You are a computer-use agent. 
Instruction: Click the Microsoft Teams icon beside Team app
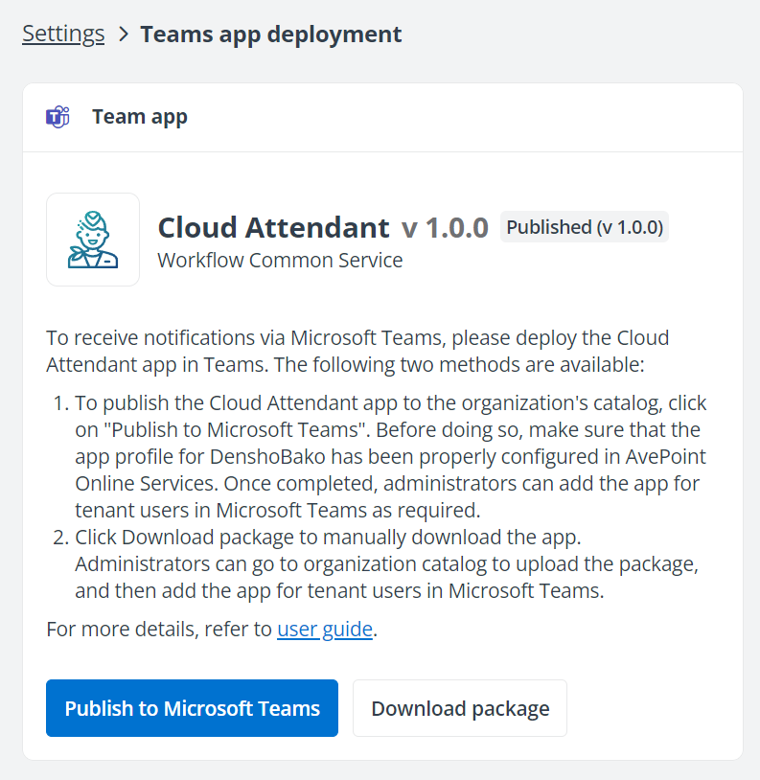click(58, 116)
